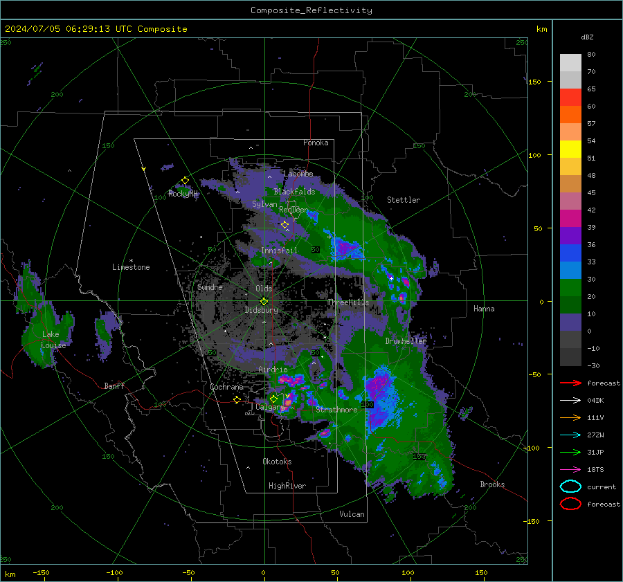This screenshot has height=582, width=623.
Task: Click the RedDeer city label
Action: pyautogui.click(x=294, y=210)
